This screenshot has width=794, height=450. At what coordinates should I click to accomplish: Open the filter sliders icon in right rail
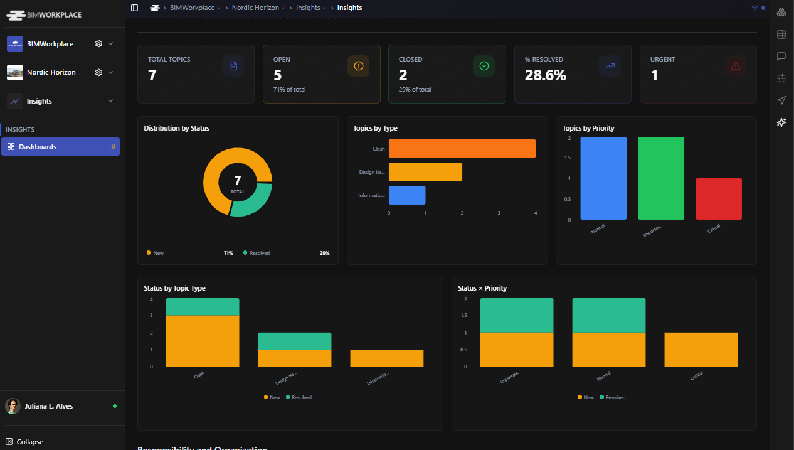click(x=781, y=78)
